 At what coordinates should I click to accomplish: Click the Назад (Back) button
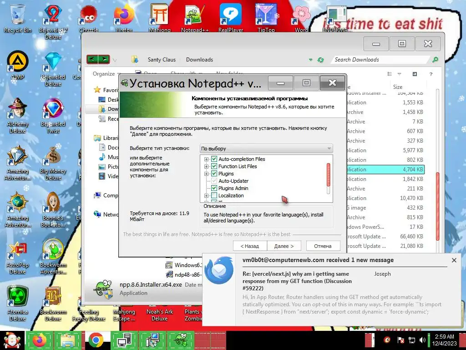click(x=250, y=246)
